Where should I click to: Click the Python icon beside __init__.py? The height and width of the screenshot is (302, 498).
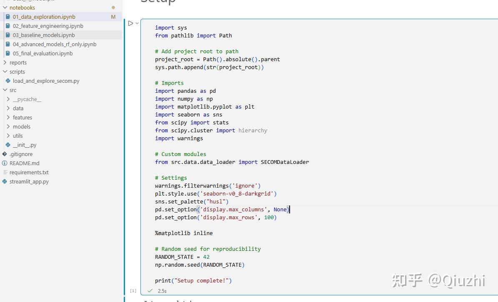[x=8, y=145]
